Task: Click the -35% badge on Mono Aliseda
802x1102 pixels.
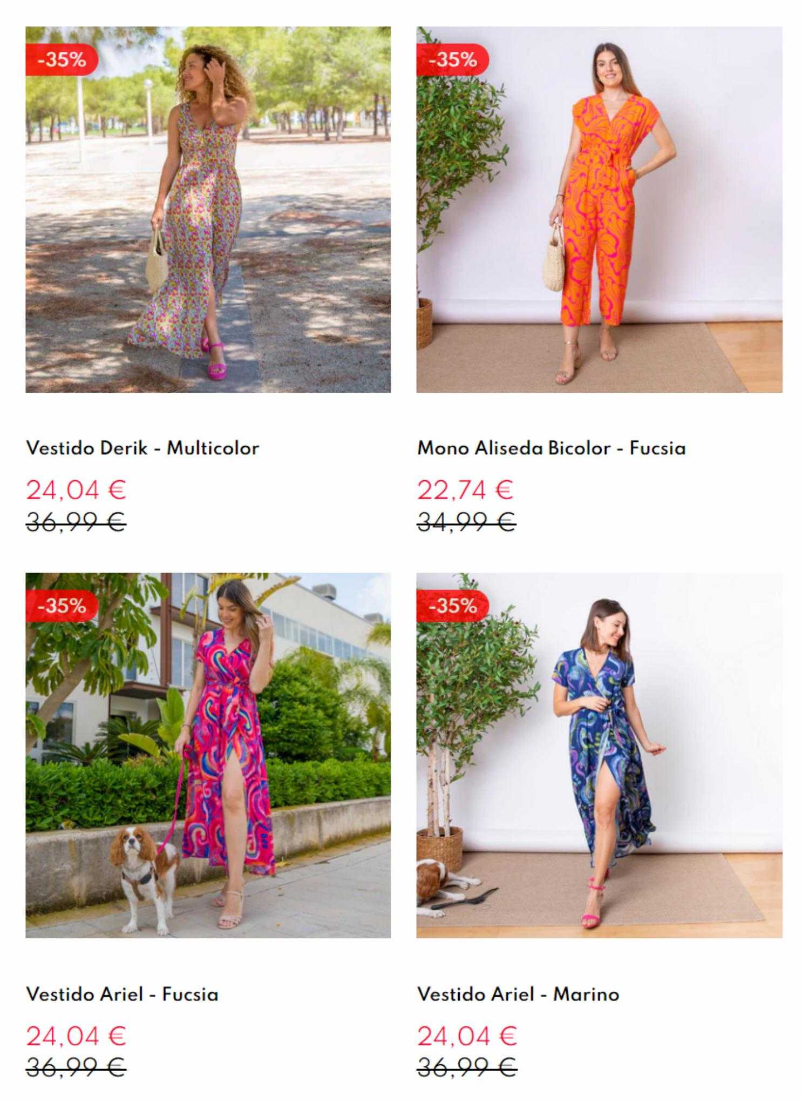Action: pos(452,59)
